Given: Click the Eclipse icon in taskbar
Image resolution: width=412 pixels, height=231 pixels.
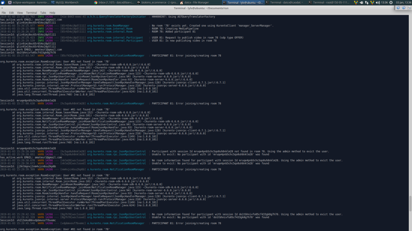Looking at the screenshot, I should [10, 2].
